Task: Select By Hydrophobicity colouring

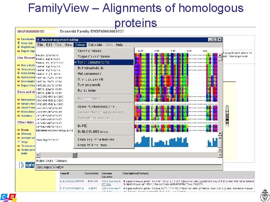Action: click(104, 68)
